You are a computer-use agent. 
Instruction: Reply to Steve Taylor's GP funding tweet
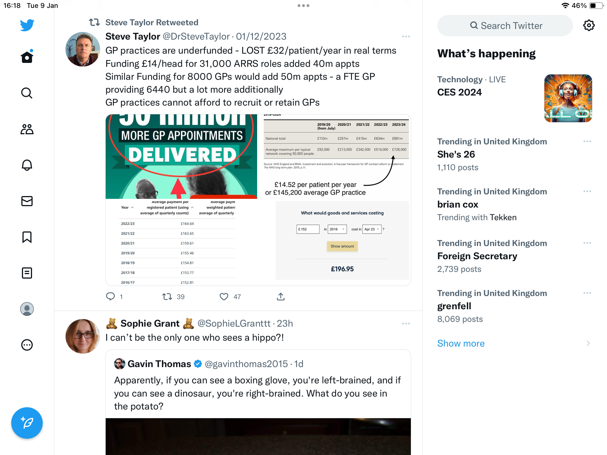pos(110,297)
